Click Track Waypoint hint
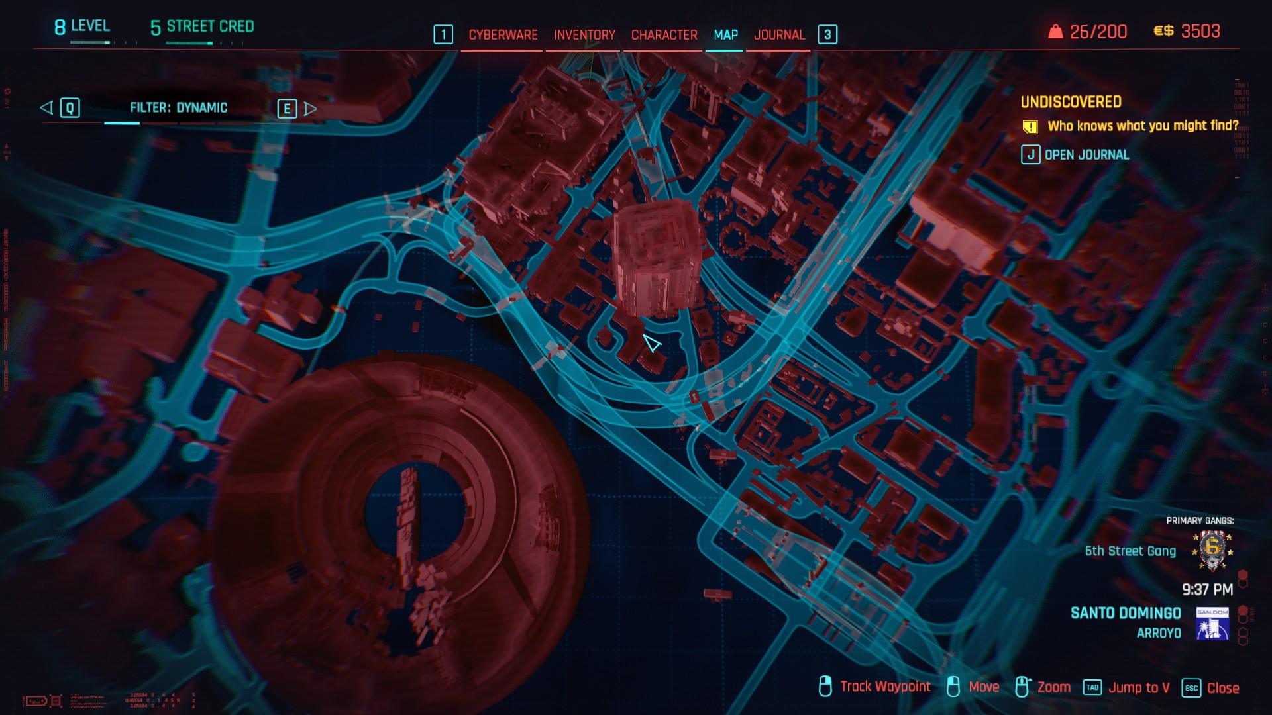This screenshot has height=715, width=1272. tap(885, 687)
